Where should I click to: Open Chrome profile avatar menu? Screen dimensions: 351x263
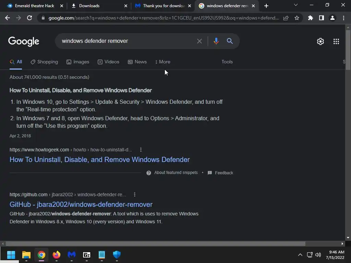pos(332,18)
